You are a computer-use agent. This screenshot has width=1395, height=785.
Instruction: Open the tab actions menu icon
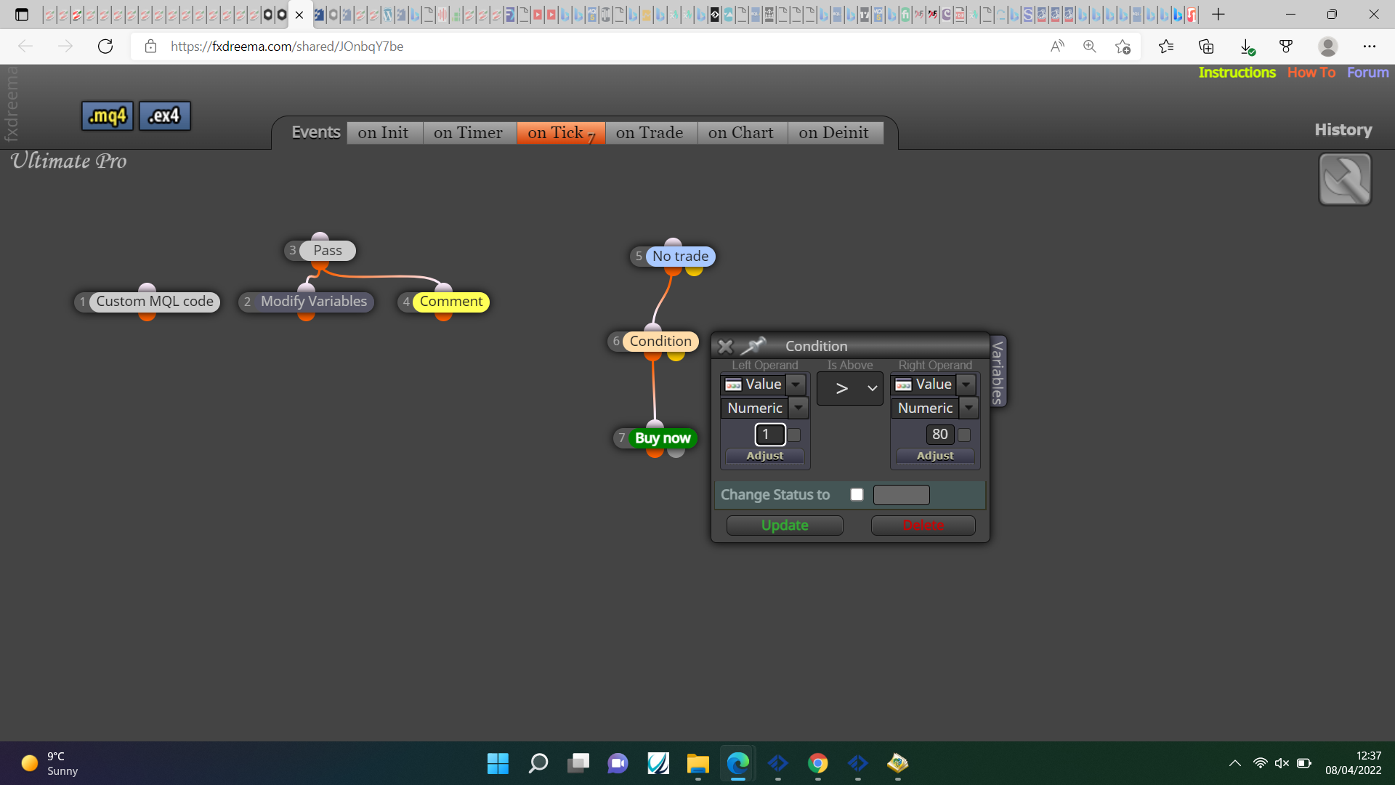click(22, 15)
